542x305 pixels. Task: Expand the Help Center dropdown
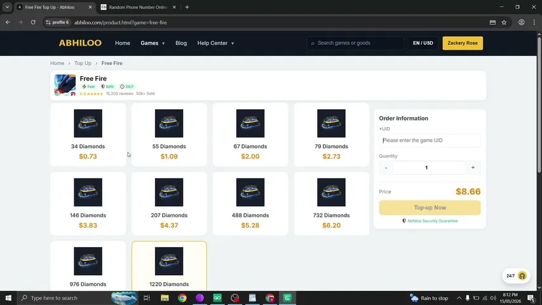click(215, 43)
